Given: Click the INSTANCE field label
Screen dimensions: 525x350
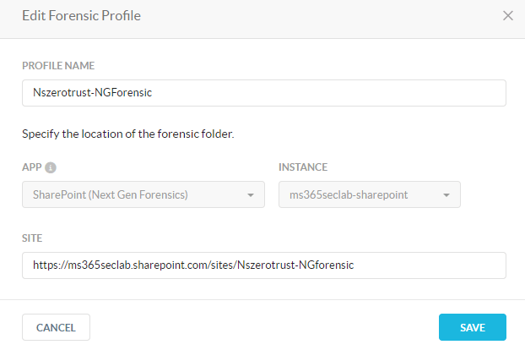Looking at the screenshot, I should tap(303, 167).
